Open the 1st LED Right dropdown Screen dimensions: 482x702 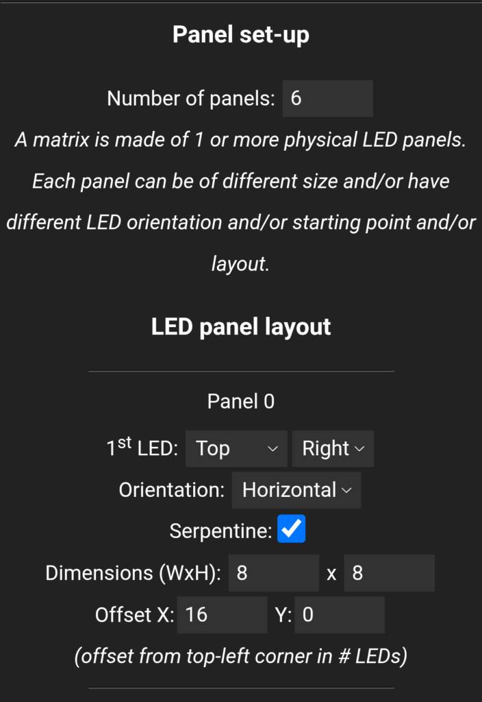[333, 448]
